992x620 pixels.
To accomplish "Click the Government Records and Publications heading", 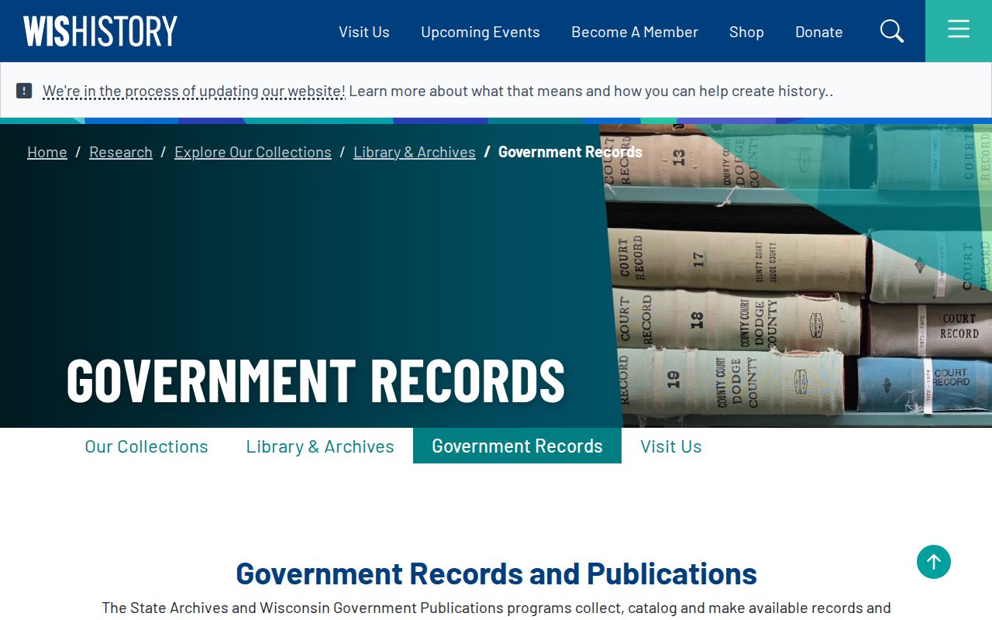I will 496,573.
